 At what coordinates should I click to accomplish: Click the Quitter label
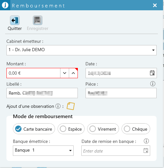[x=15, y=28]
